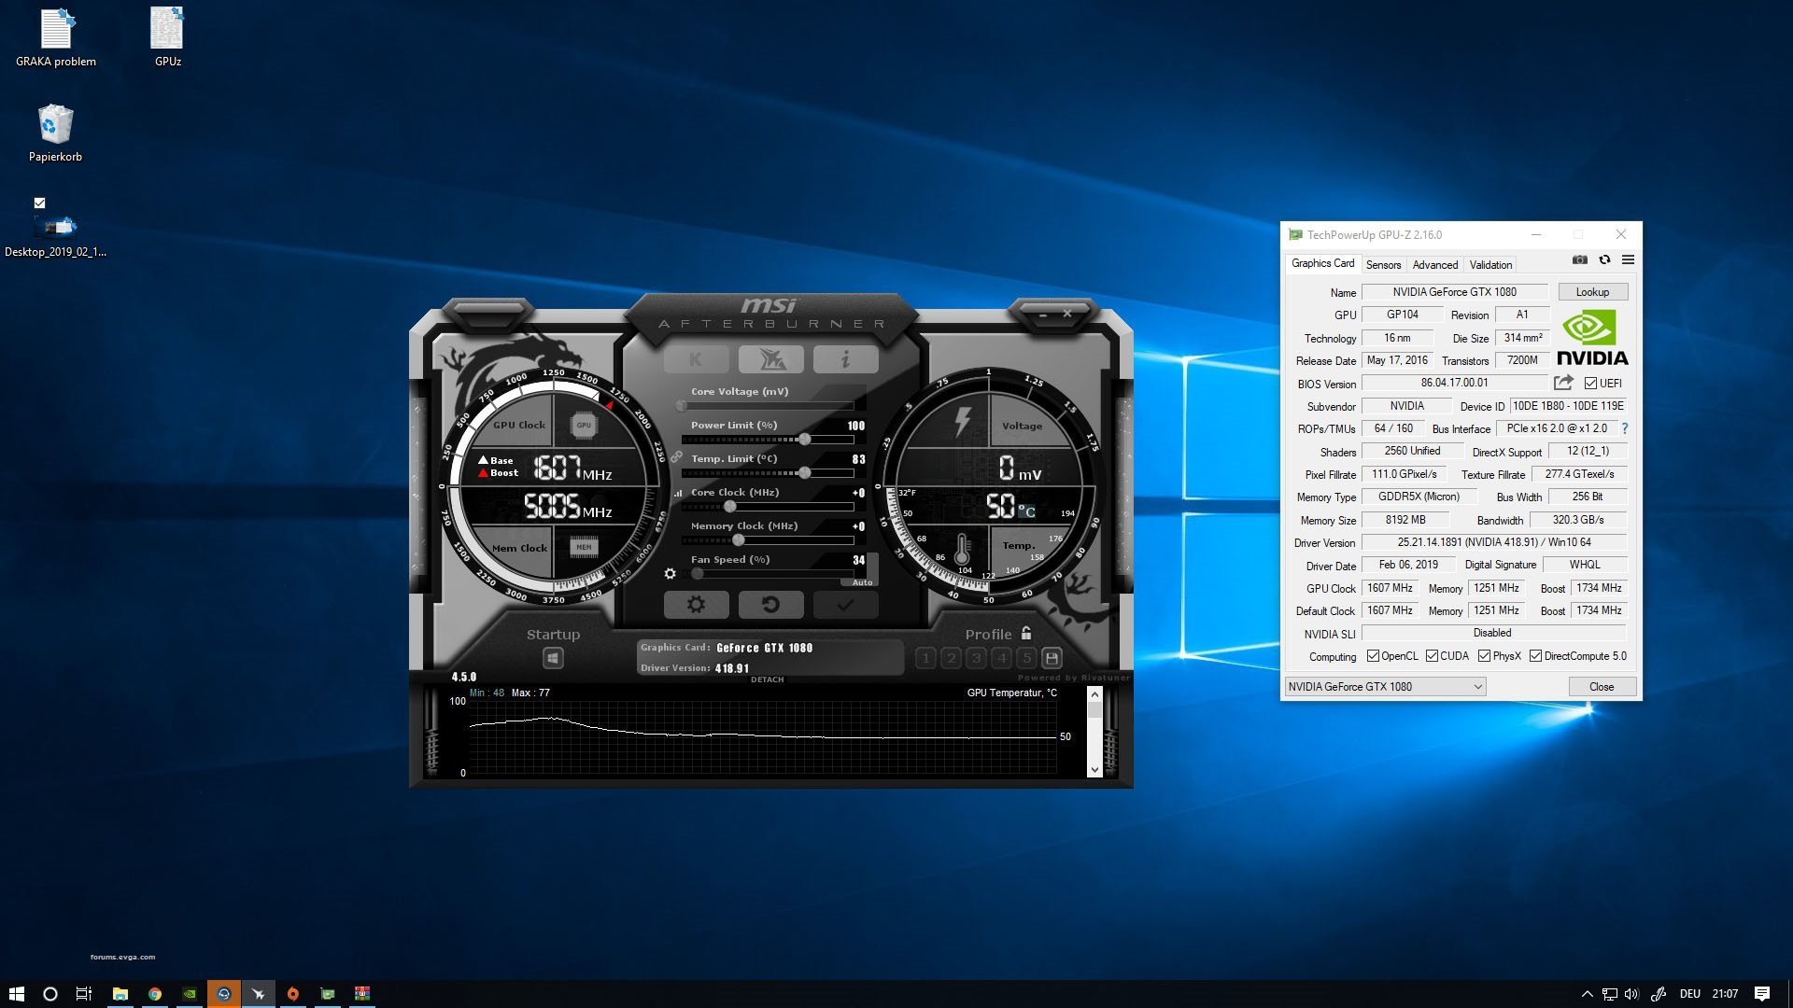The width and height of the screenshot is (1793, 1008).
Task: Open the NVIDIA GeForce GTX 1080 GPU dropdown
Action: (x=1385, y=687)
